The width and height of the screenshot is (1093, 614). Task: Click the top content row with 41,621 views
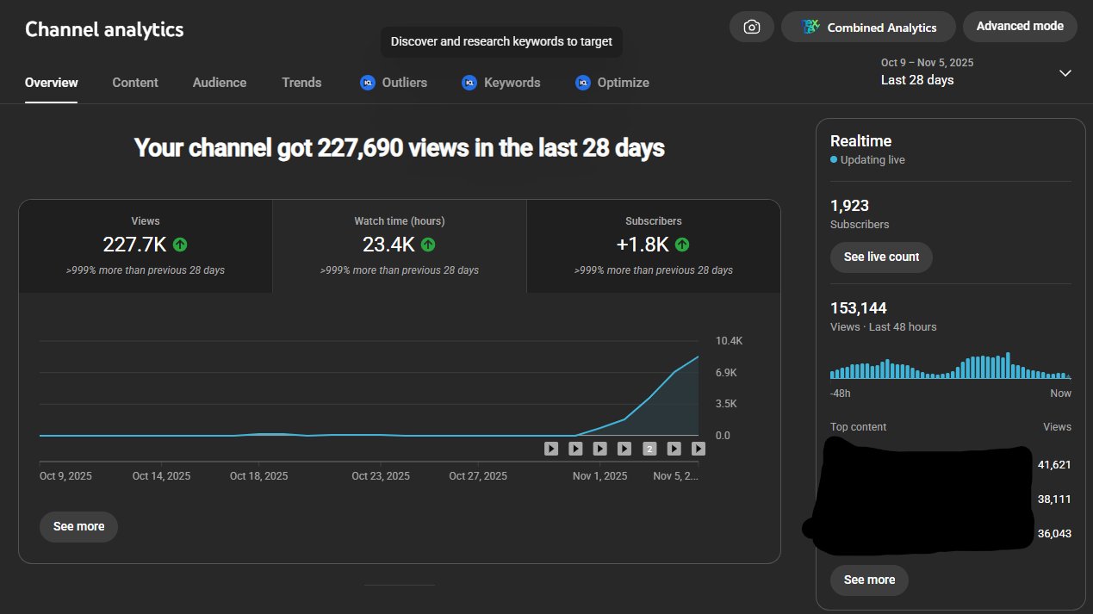[951, 464]
